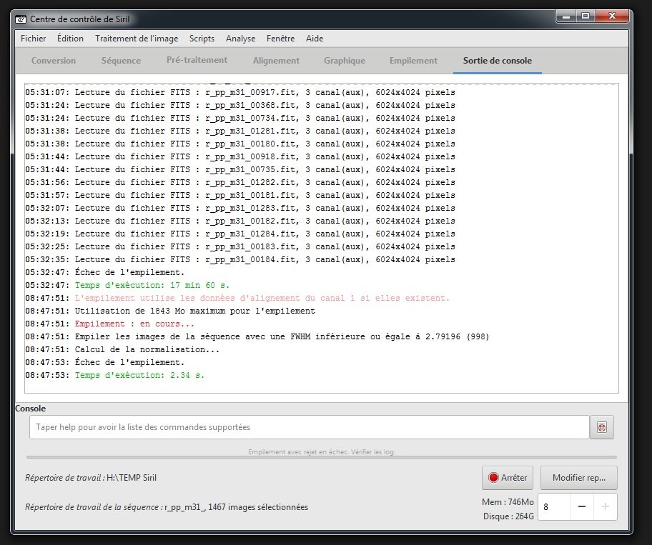Click log line for r_pp_m31_01283.fit
Image resolution: width=652 pixels, height=545 pixels.
pos(240,208)
